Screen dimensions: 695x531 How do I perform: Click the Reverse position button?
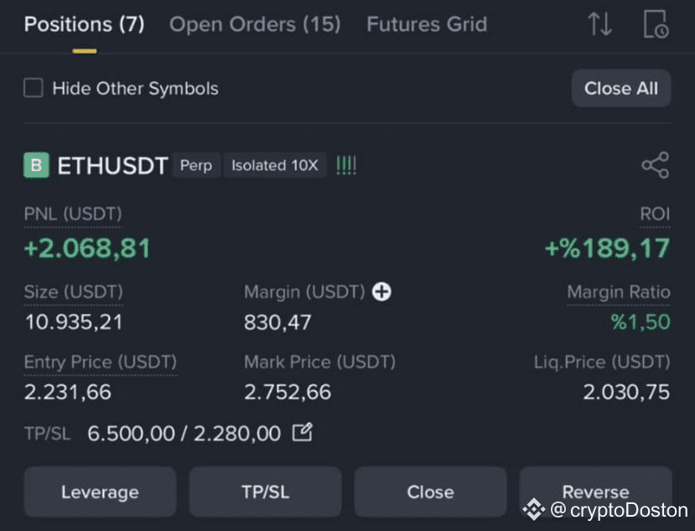click(596, 492)
